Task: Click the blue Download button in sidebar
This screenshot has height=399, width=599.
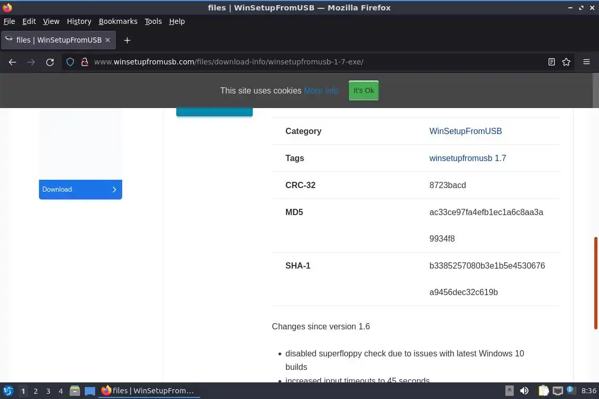Action: point(80,190)
